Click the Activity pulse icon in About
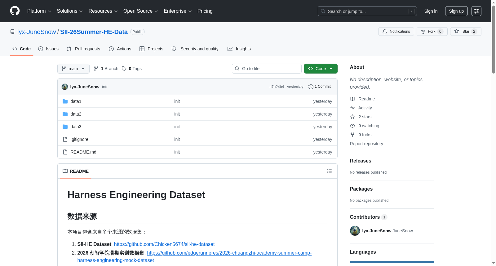 352,108
